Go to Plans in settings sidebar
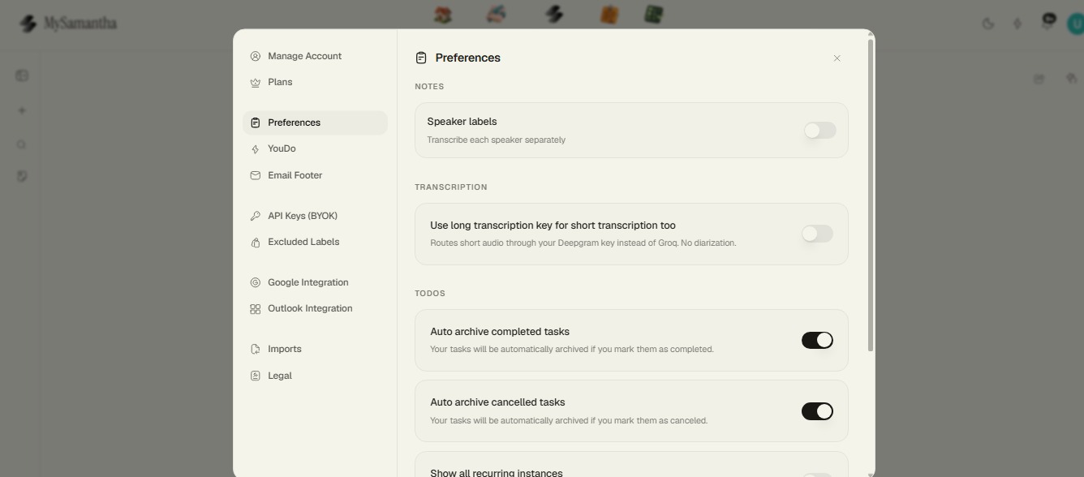Screen dimensions: 1084x477 315,82
